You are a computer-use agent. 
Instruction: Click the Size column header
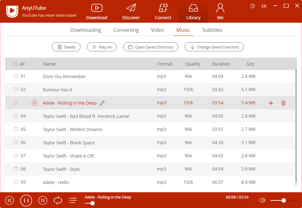tap(250, 64)
